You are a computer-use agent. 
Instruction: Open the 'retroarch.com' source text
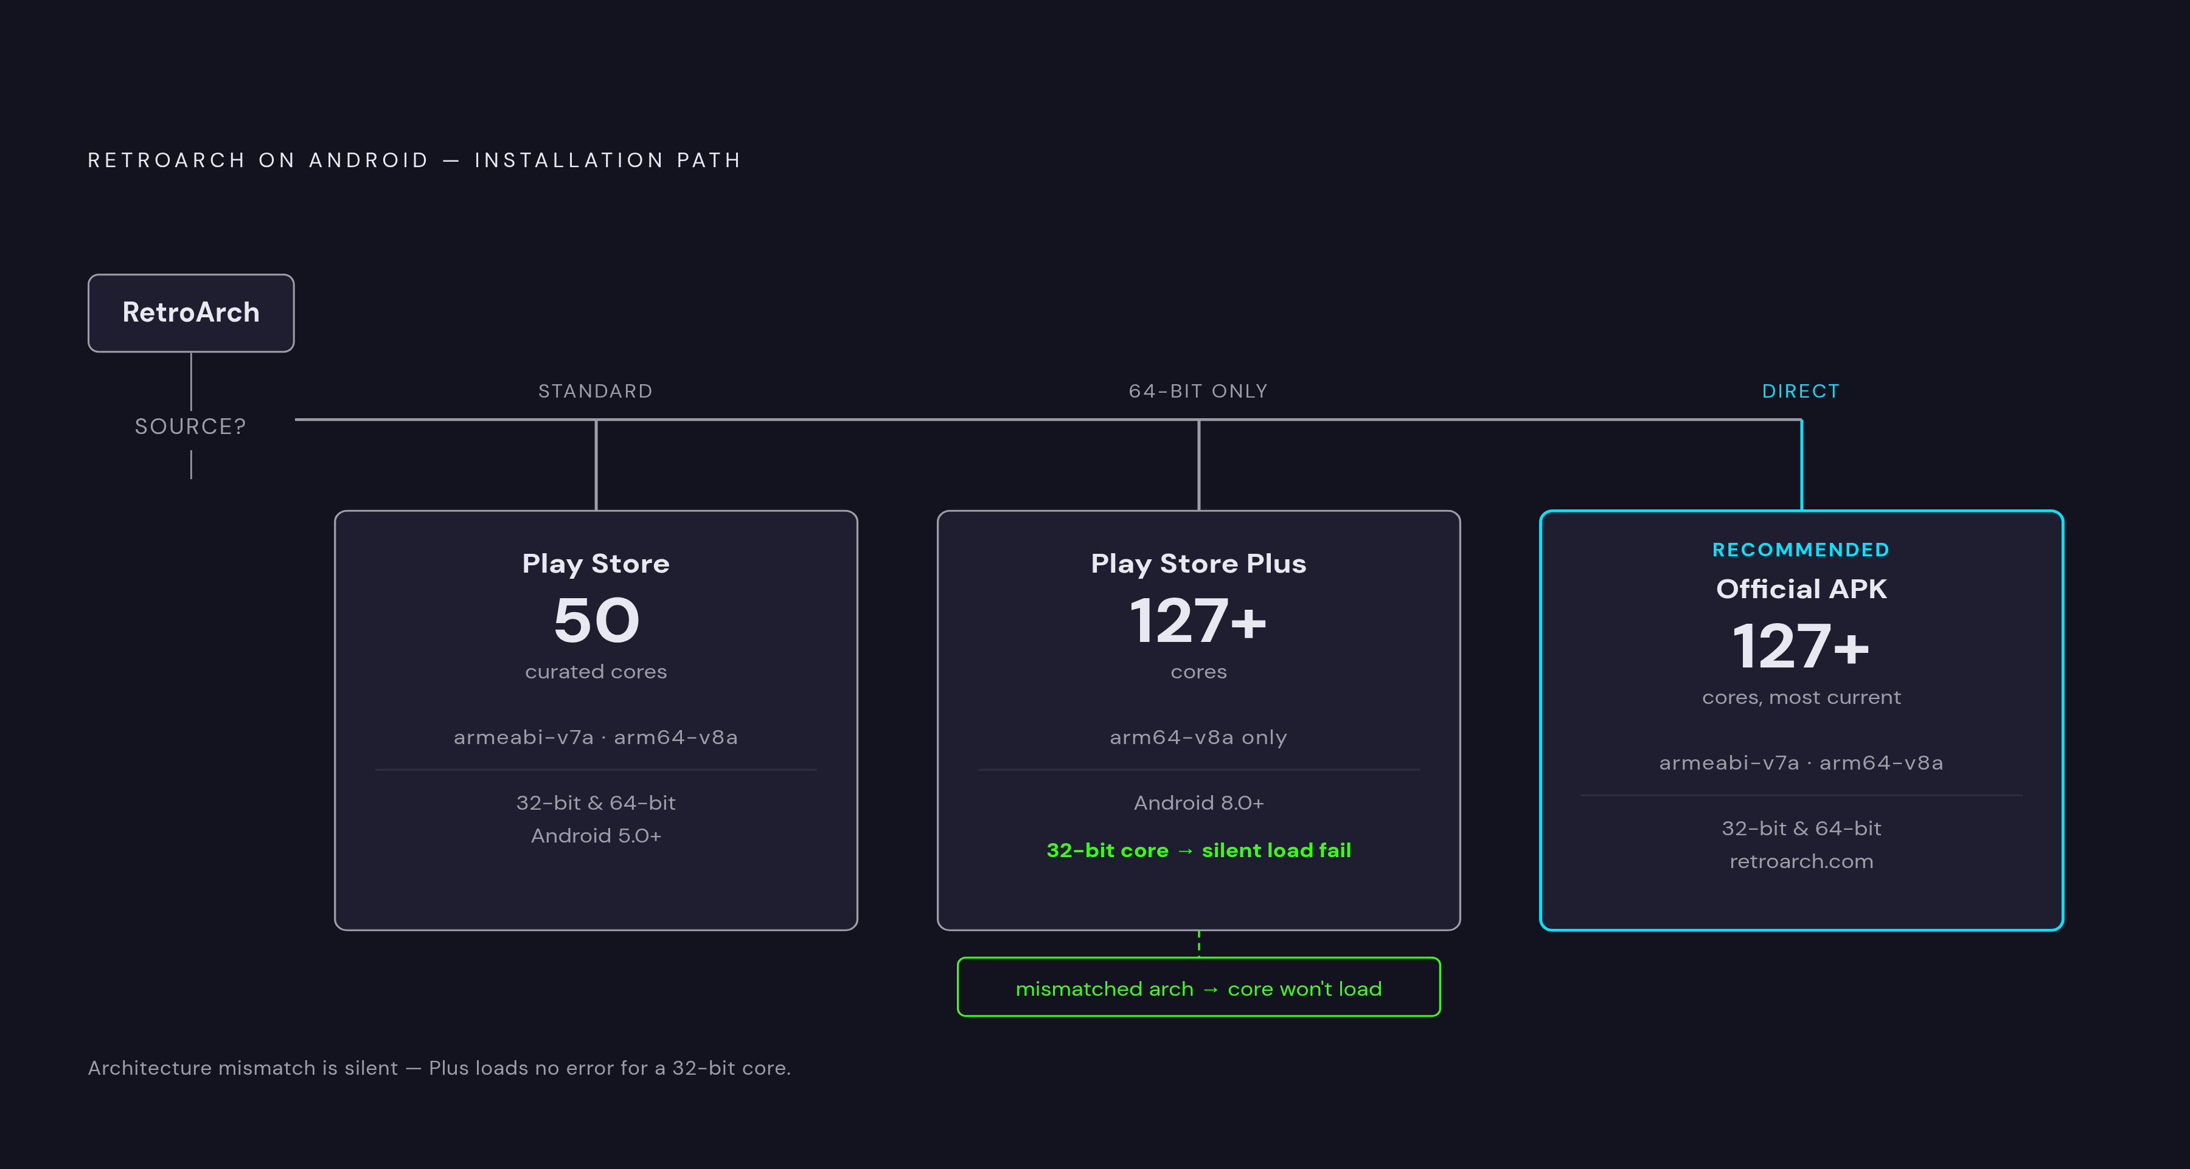click(x=1801, y=861)
